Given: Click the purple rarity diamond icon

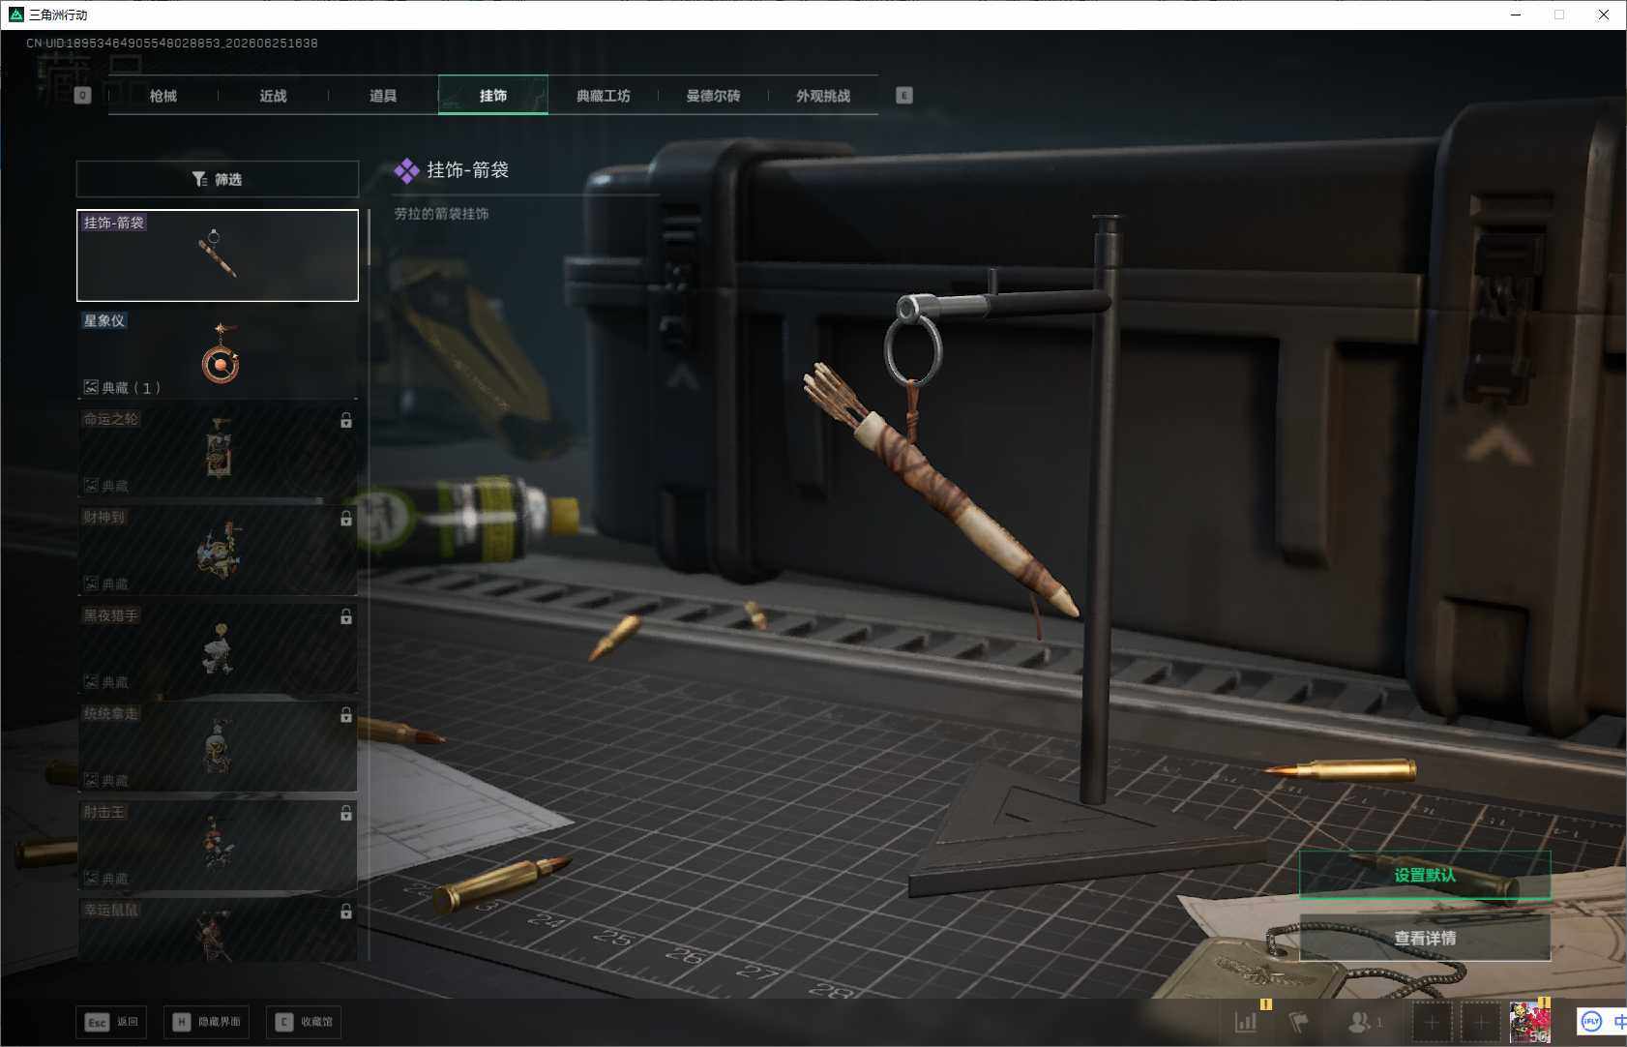Looking at the screenshot, I should [406, 170].
